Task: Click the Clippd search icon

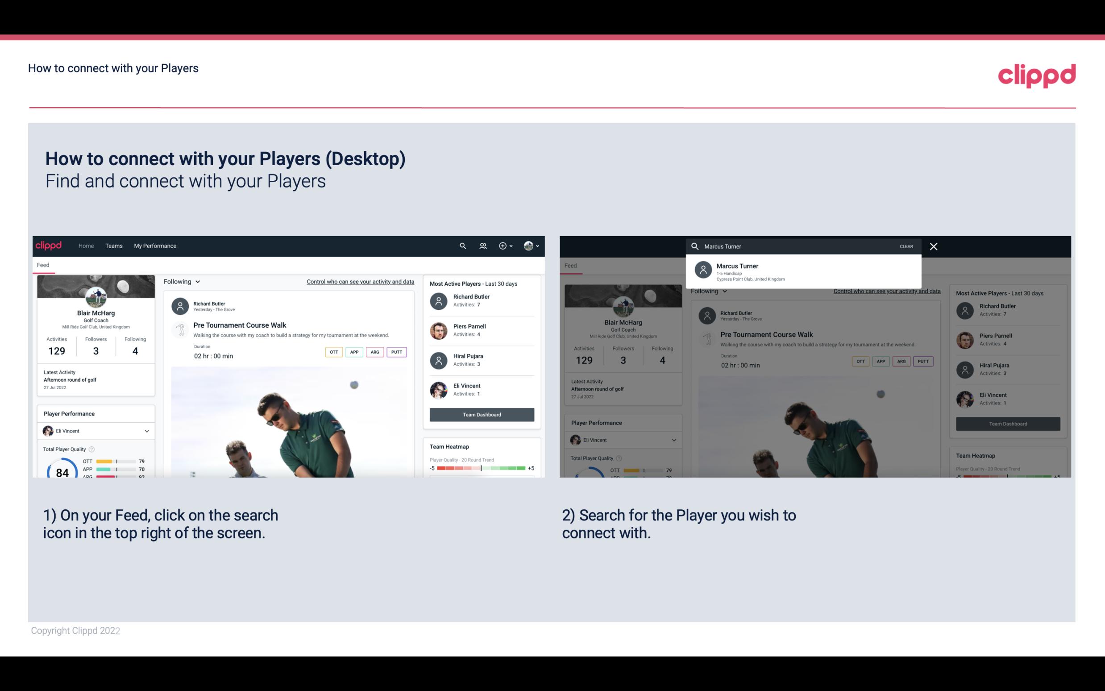Action: coord(461,245)
